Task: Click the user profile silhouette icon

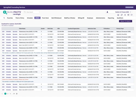Action: click(x=107, y=12)
